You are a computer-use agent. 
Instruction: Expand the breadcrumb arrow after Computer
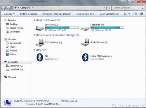point(32,8)
